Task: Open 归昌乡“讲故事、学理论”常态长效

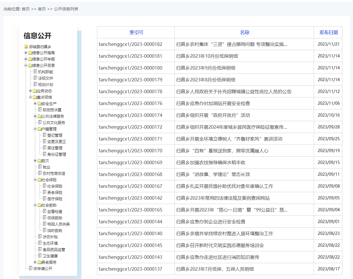Action: click(213, 174)
